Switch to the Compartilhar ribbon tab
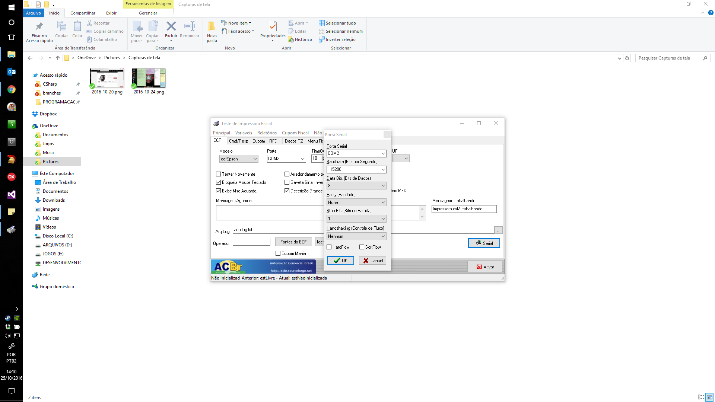 83,13
